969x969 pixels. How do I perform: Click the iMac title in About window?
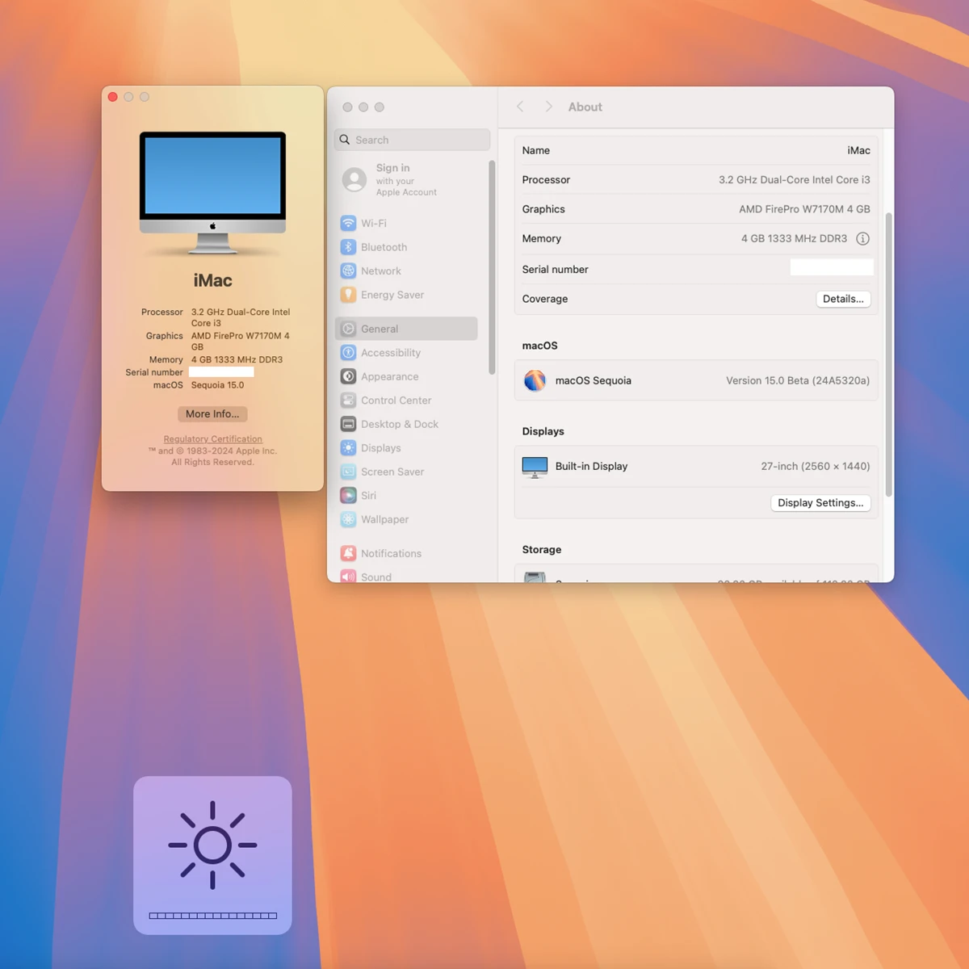(212, 280)
